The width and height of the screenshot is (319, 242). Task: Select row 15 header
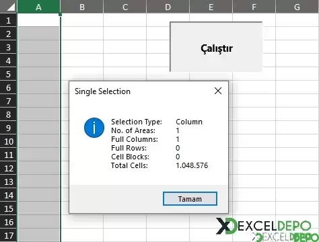[8, 208]
